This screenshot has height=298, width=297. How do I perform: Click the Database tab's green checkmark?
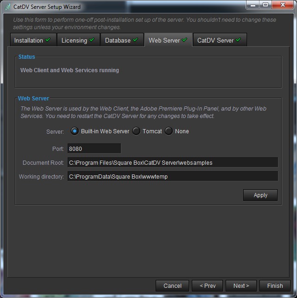click(135, 40)
